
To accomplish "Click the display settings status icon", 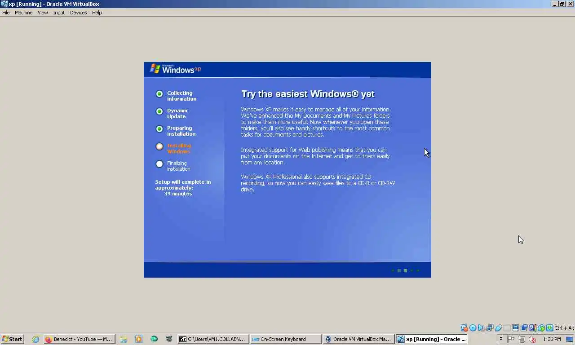I will (515, 328).
